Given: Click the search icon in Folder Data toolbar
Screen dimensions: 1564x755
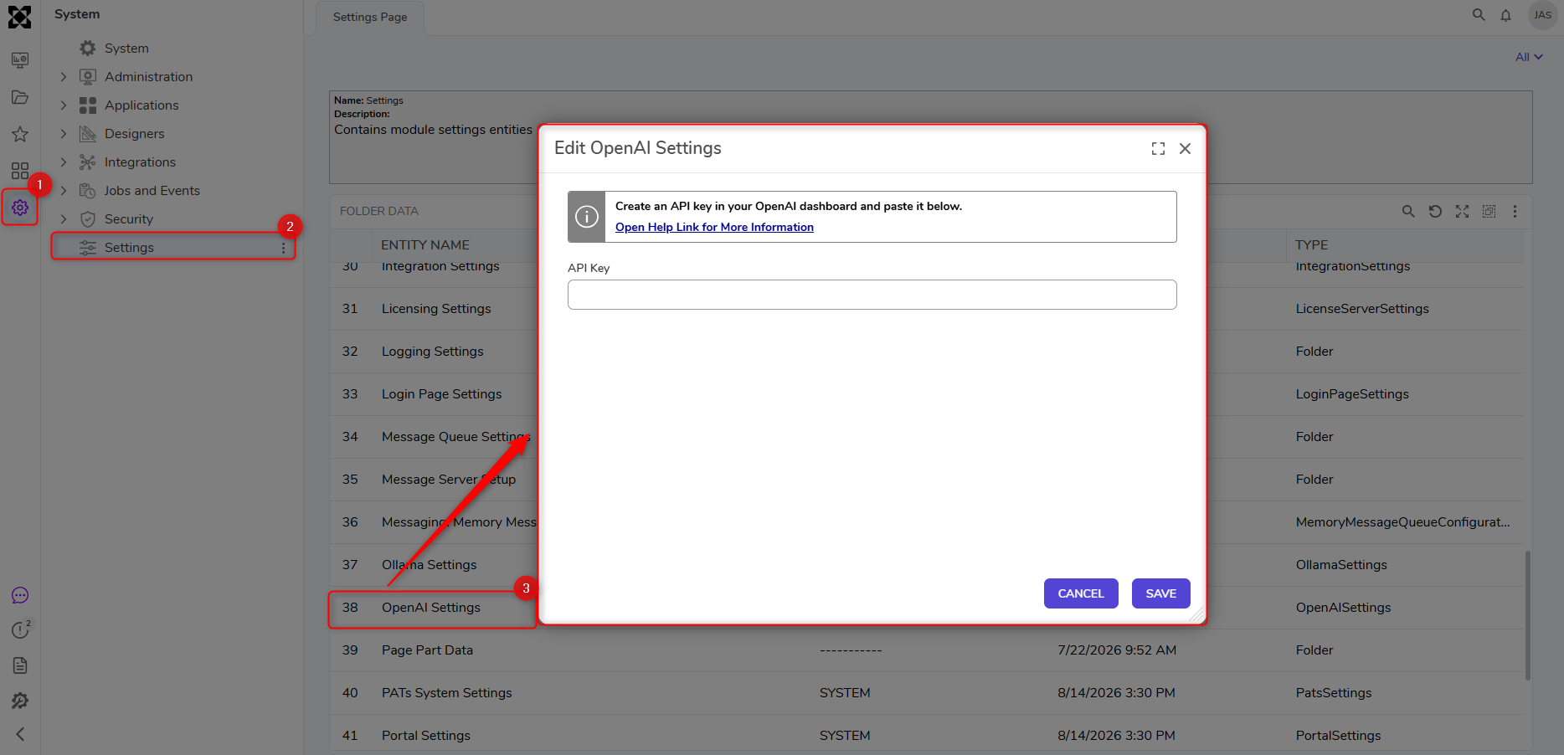Looking at the screenshot, I should [1408, 212].
